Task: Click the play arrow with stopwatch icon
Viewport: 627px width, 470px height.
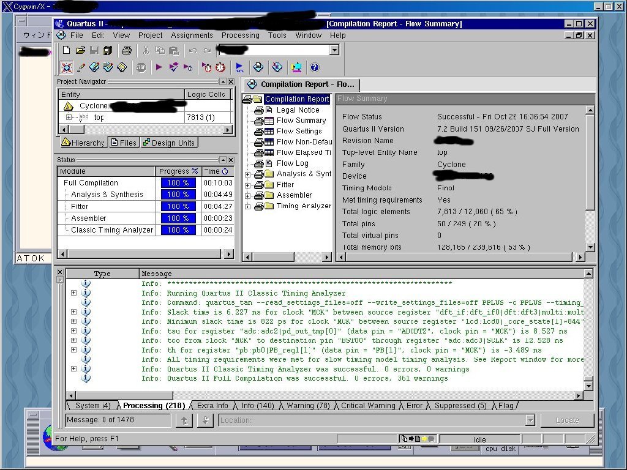Action: coord(206,67)
